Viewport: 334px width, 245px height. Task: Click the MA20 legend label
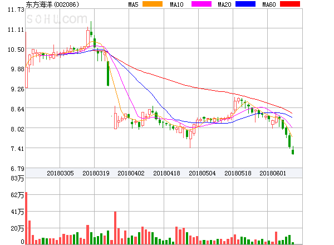tap(224, 4)
